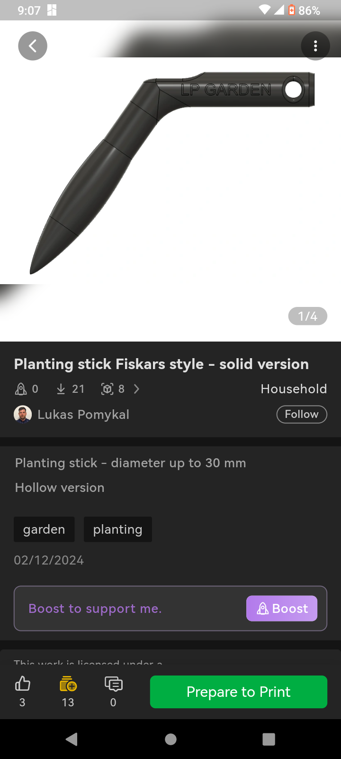The width and height of the screenshot is (341, 759).
Task: Open the comments icon
Action: coord(113,684)
